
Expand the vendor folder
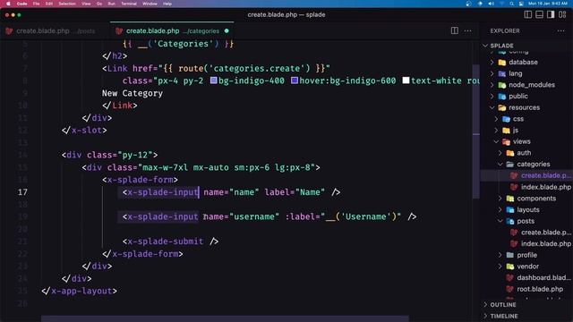point(526,267)
